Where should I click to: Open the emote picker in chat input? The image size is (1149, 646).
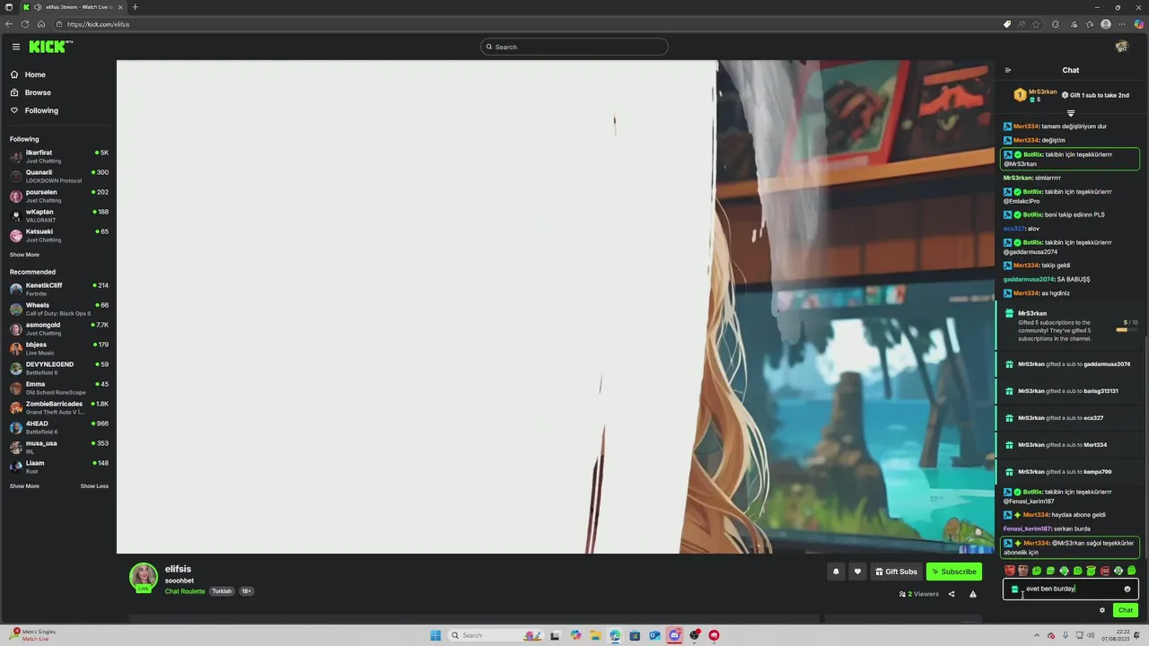pyautogui.click(x=1127, y=589)
